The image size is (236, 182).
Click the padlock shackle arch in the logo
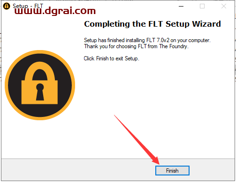[40, 71]
